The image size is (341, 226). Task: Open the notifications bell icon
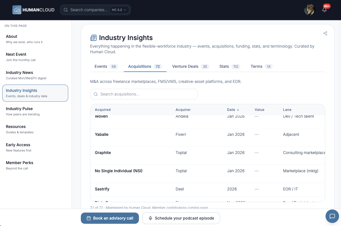tap(324, 10)
